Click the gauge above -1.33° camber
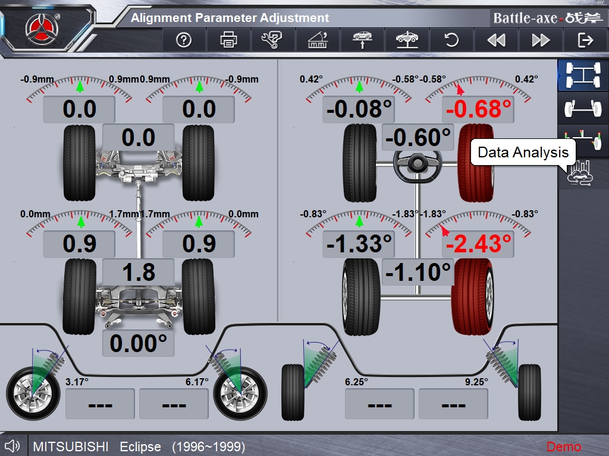Viewport: 609px width, 456px height. [x=359, y=224]
